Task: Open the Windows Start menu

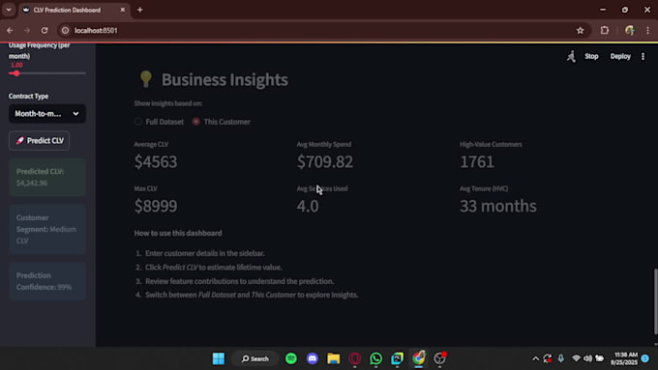Action: point(219,358)
